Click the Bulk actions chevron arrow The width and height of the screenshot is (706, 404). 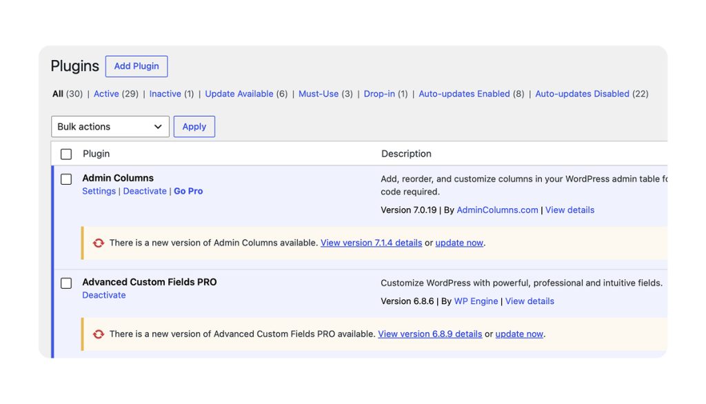point(158,127)
